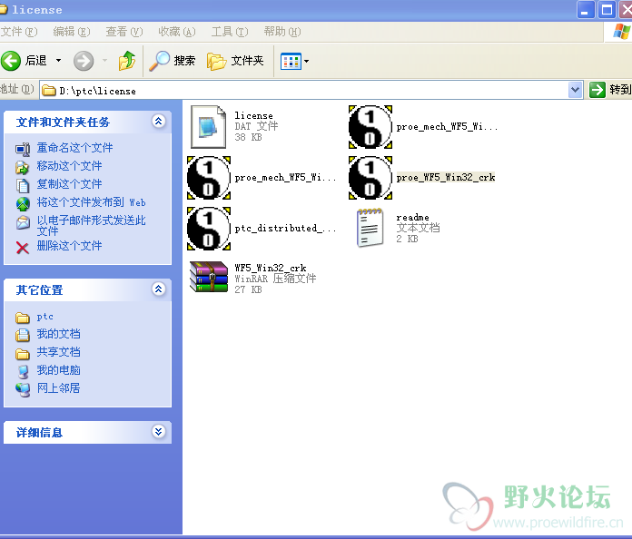Open 网上邻居 link
Image resolution: width=632 pixels, height=539 pixels.
58,388
